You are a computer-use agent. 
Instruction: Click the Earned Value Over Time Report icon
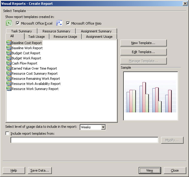[x=9, y=68]
